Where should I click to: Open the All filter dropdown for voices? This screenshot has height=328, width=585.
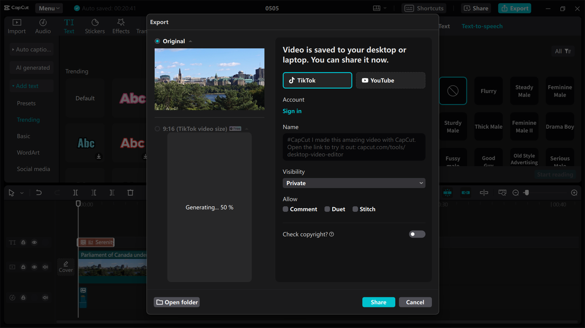tap(563, 51)
